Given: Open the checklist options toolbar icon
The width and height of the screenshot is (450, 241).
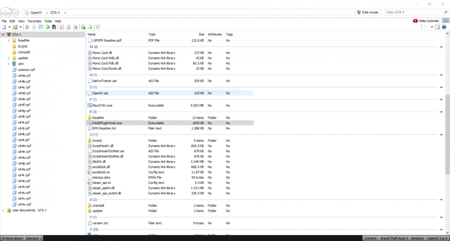Looking at the screenshot, I should (41, 27).
